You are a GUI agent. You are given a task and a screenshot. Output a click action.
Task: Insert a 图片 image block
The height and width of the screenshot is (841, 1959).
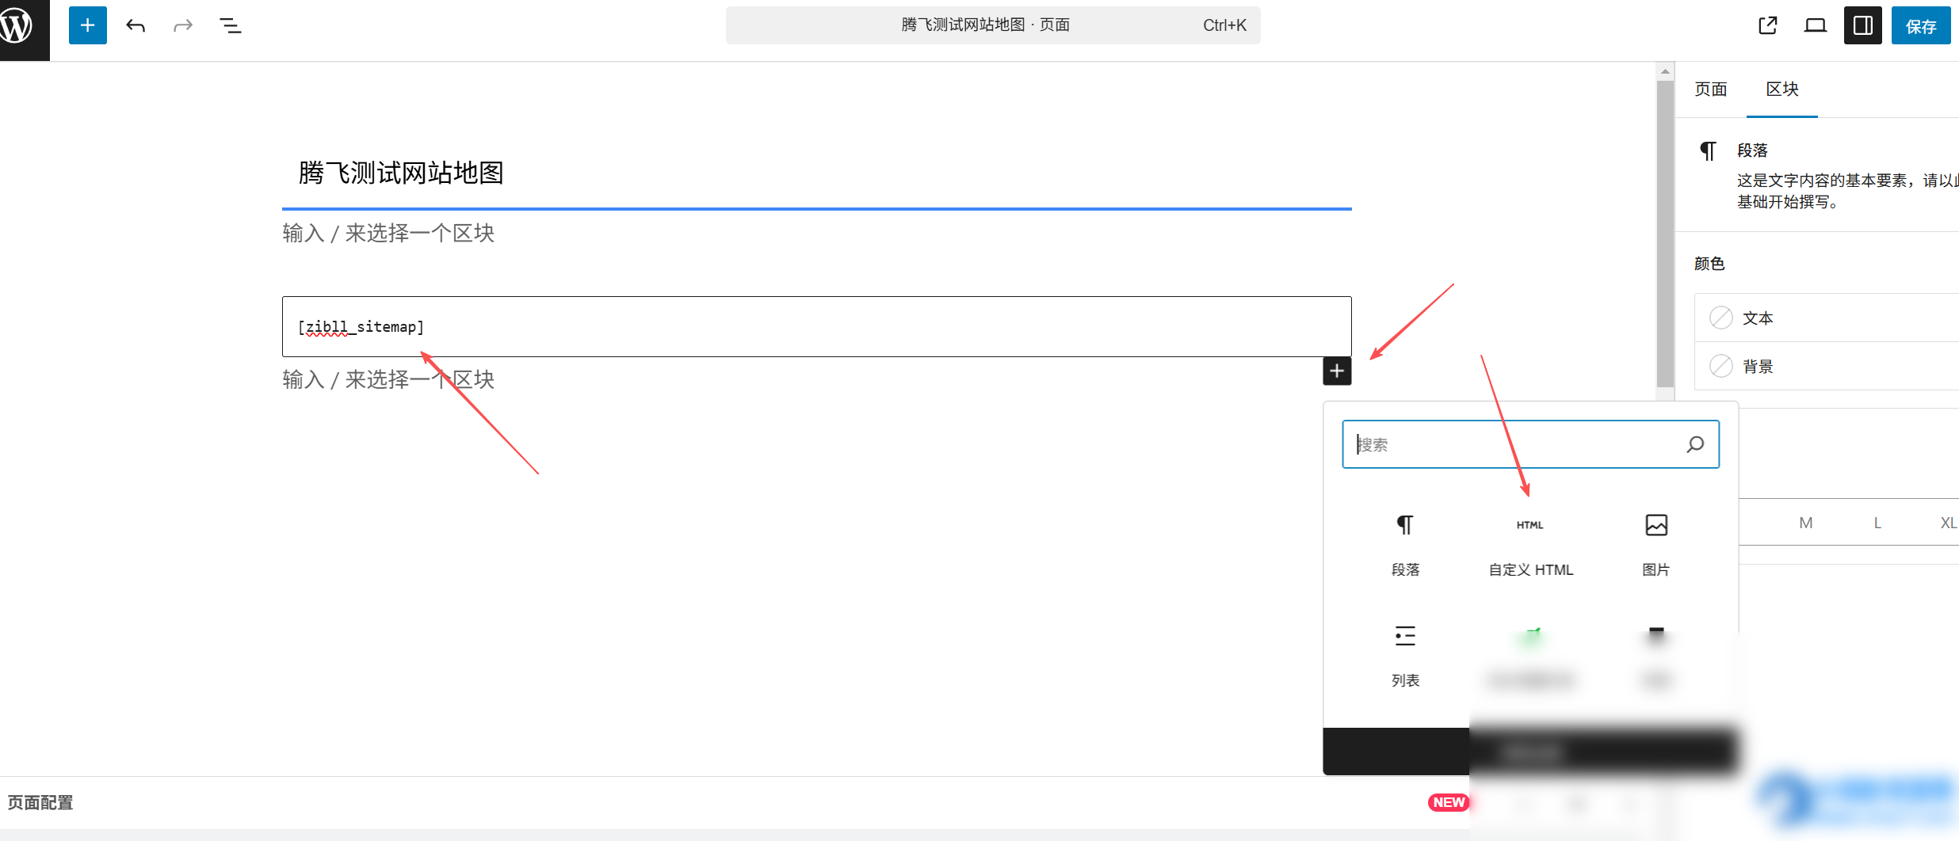pos(1655,546)
